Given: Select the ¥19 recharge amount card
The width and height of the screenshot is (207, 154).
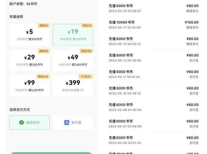Looking at the screenshot, I should coord(73,35).
